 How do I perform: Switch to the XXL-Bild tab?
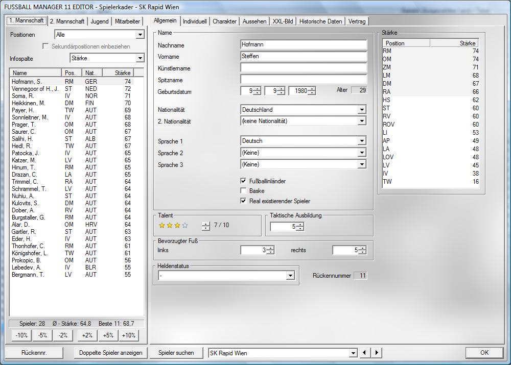pyautogui.click(x=283, y=21)
